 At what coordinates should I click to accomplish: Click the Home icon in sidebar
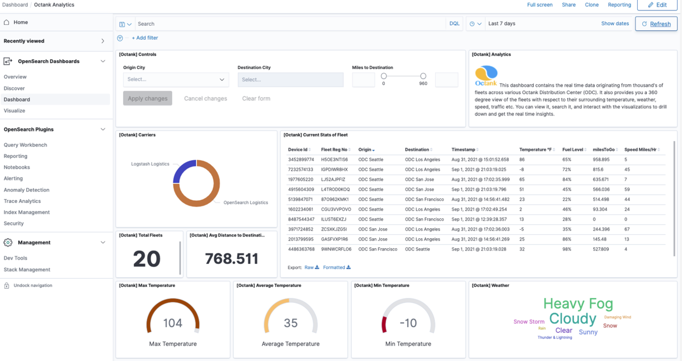[x=7, y=22]
